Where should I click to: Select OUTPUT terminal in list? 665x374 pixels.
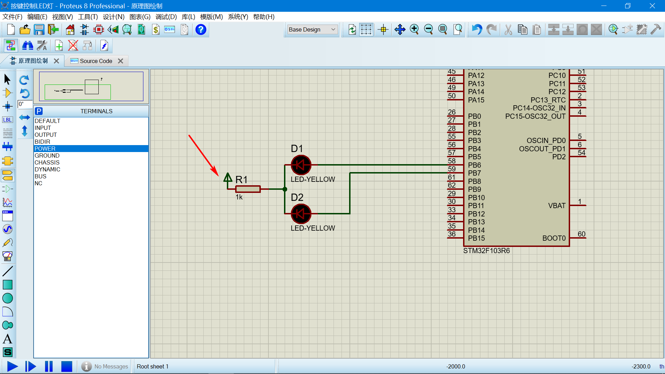[x=91, y=135]
